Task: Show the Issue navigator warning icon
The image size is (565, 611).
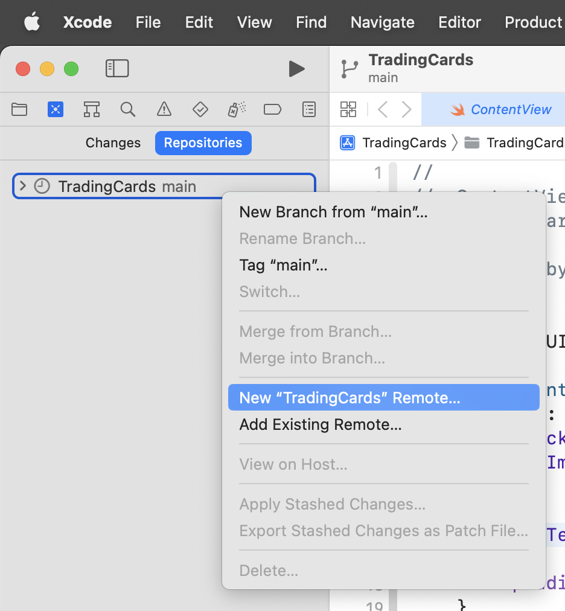Action: [x=164, y=109]
